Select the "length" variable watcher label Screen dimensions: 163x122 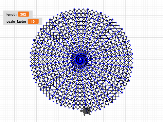click(12, 15)
